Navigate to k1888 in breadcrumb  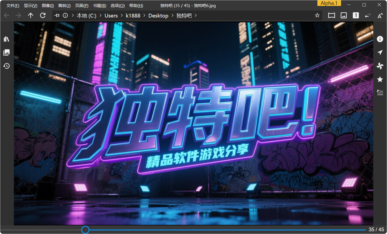tap(133, 16)
